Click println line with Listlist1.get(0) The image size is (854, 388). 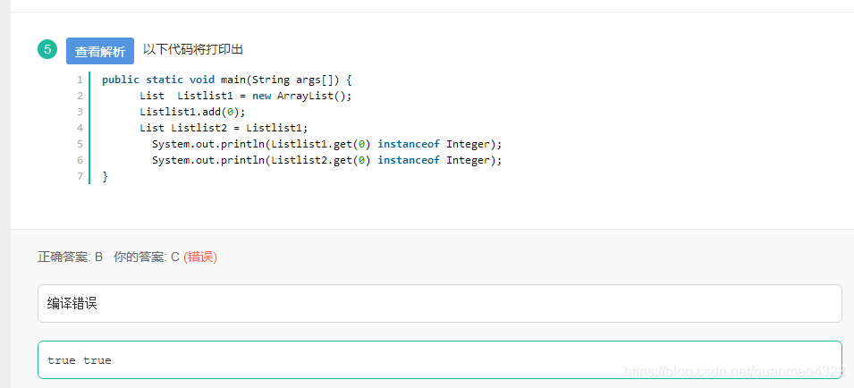click(x=326, y=144)
